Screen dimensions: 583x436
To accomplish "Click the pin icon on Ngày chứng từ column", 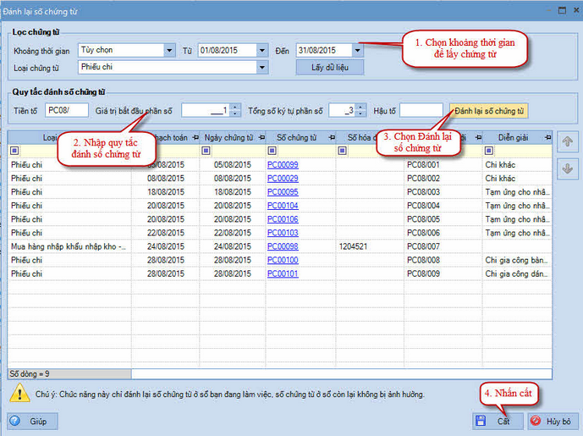I will tap(261, 138).
